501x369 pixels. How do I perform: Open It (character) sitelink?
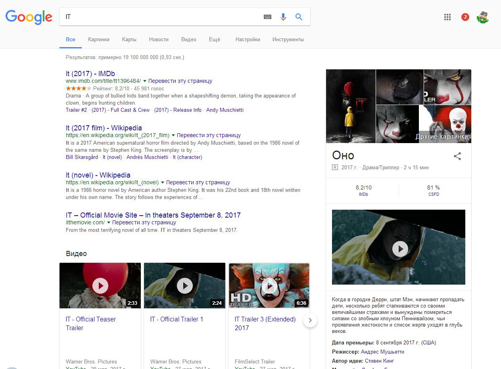click(x=187, y=157)
